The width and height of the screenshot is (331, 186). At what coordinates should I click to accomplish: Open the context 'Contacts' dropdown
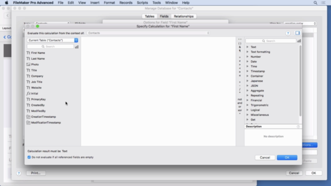pos(148,33)
